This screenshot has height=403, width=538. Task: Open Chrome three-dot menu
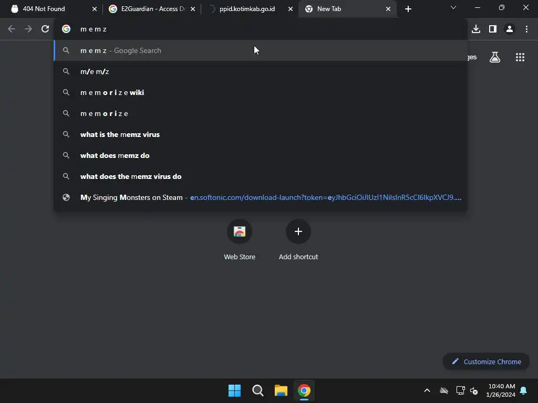click(526, 29)
